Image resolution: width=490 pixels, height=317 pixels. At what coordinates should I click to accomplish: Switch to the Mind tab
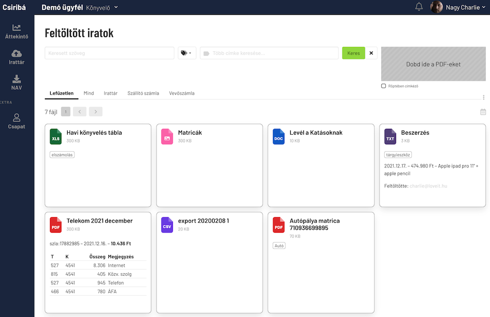click(88, 94)
